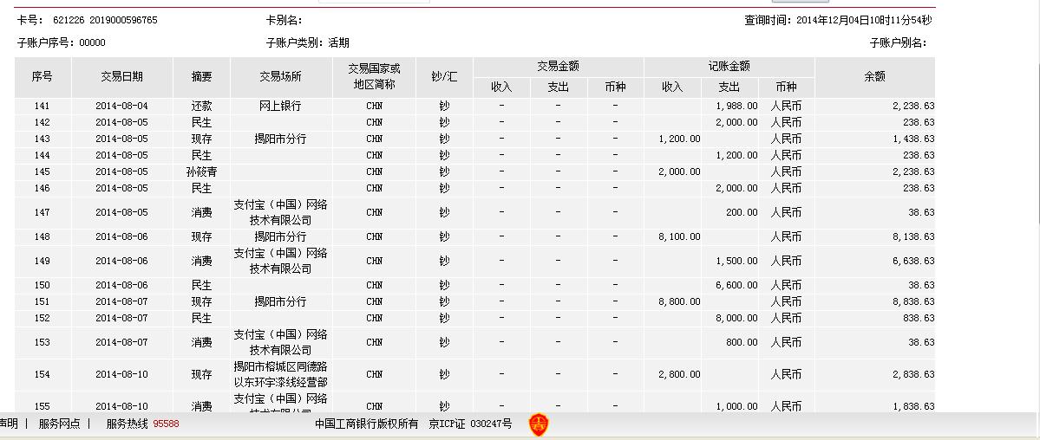Click the 服务热线 95588 footer link
Screen dimensions: 1040x440
(142, 424)
